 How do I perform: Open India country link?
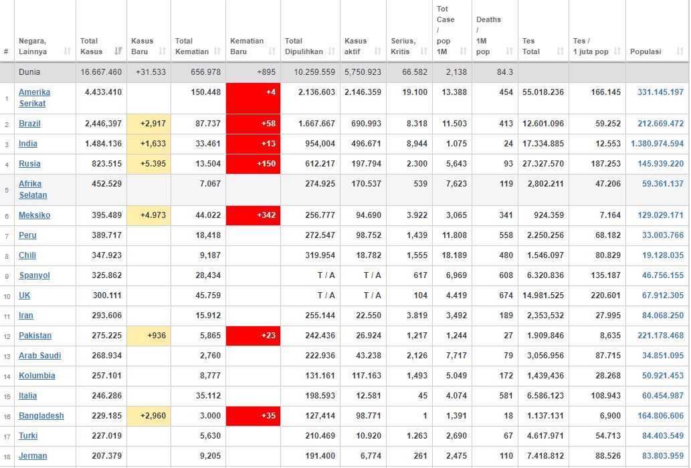pyautogui.click(x=28, y=144)
